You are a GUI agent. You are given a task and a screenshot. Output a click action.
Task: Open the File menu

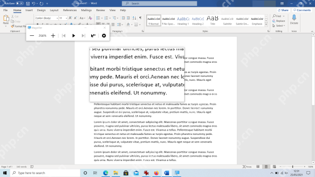pyautogui.click(x=5, y=10)
